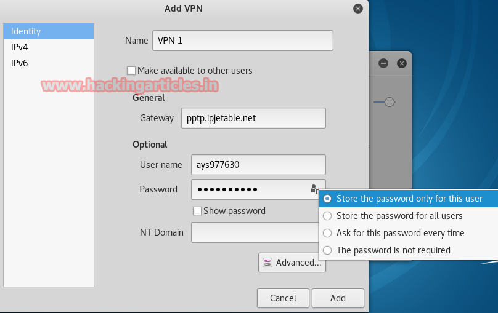Click the password storage options icon
This screenshot has height=313, width=498.
[314, 189]
